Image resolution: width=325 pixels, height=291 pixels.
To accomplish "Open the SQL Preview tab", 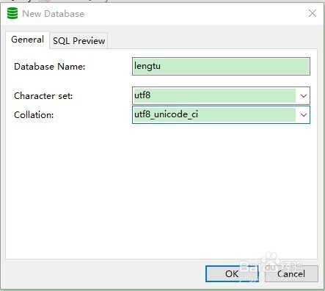I will [x=78, y=41].
